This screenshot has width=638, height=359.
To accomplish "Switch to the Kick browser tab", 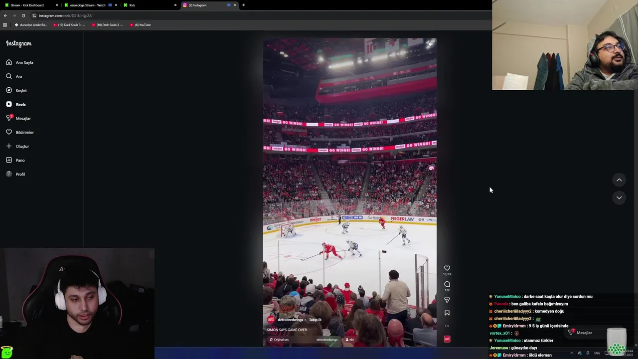I will [x=150, y=5].
